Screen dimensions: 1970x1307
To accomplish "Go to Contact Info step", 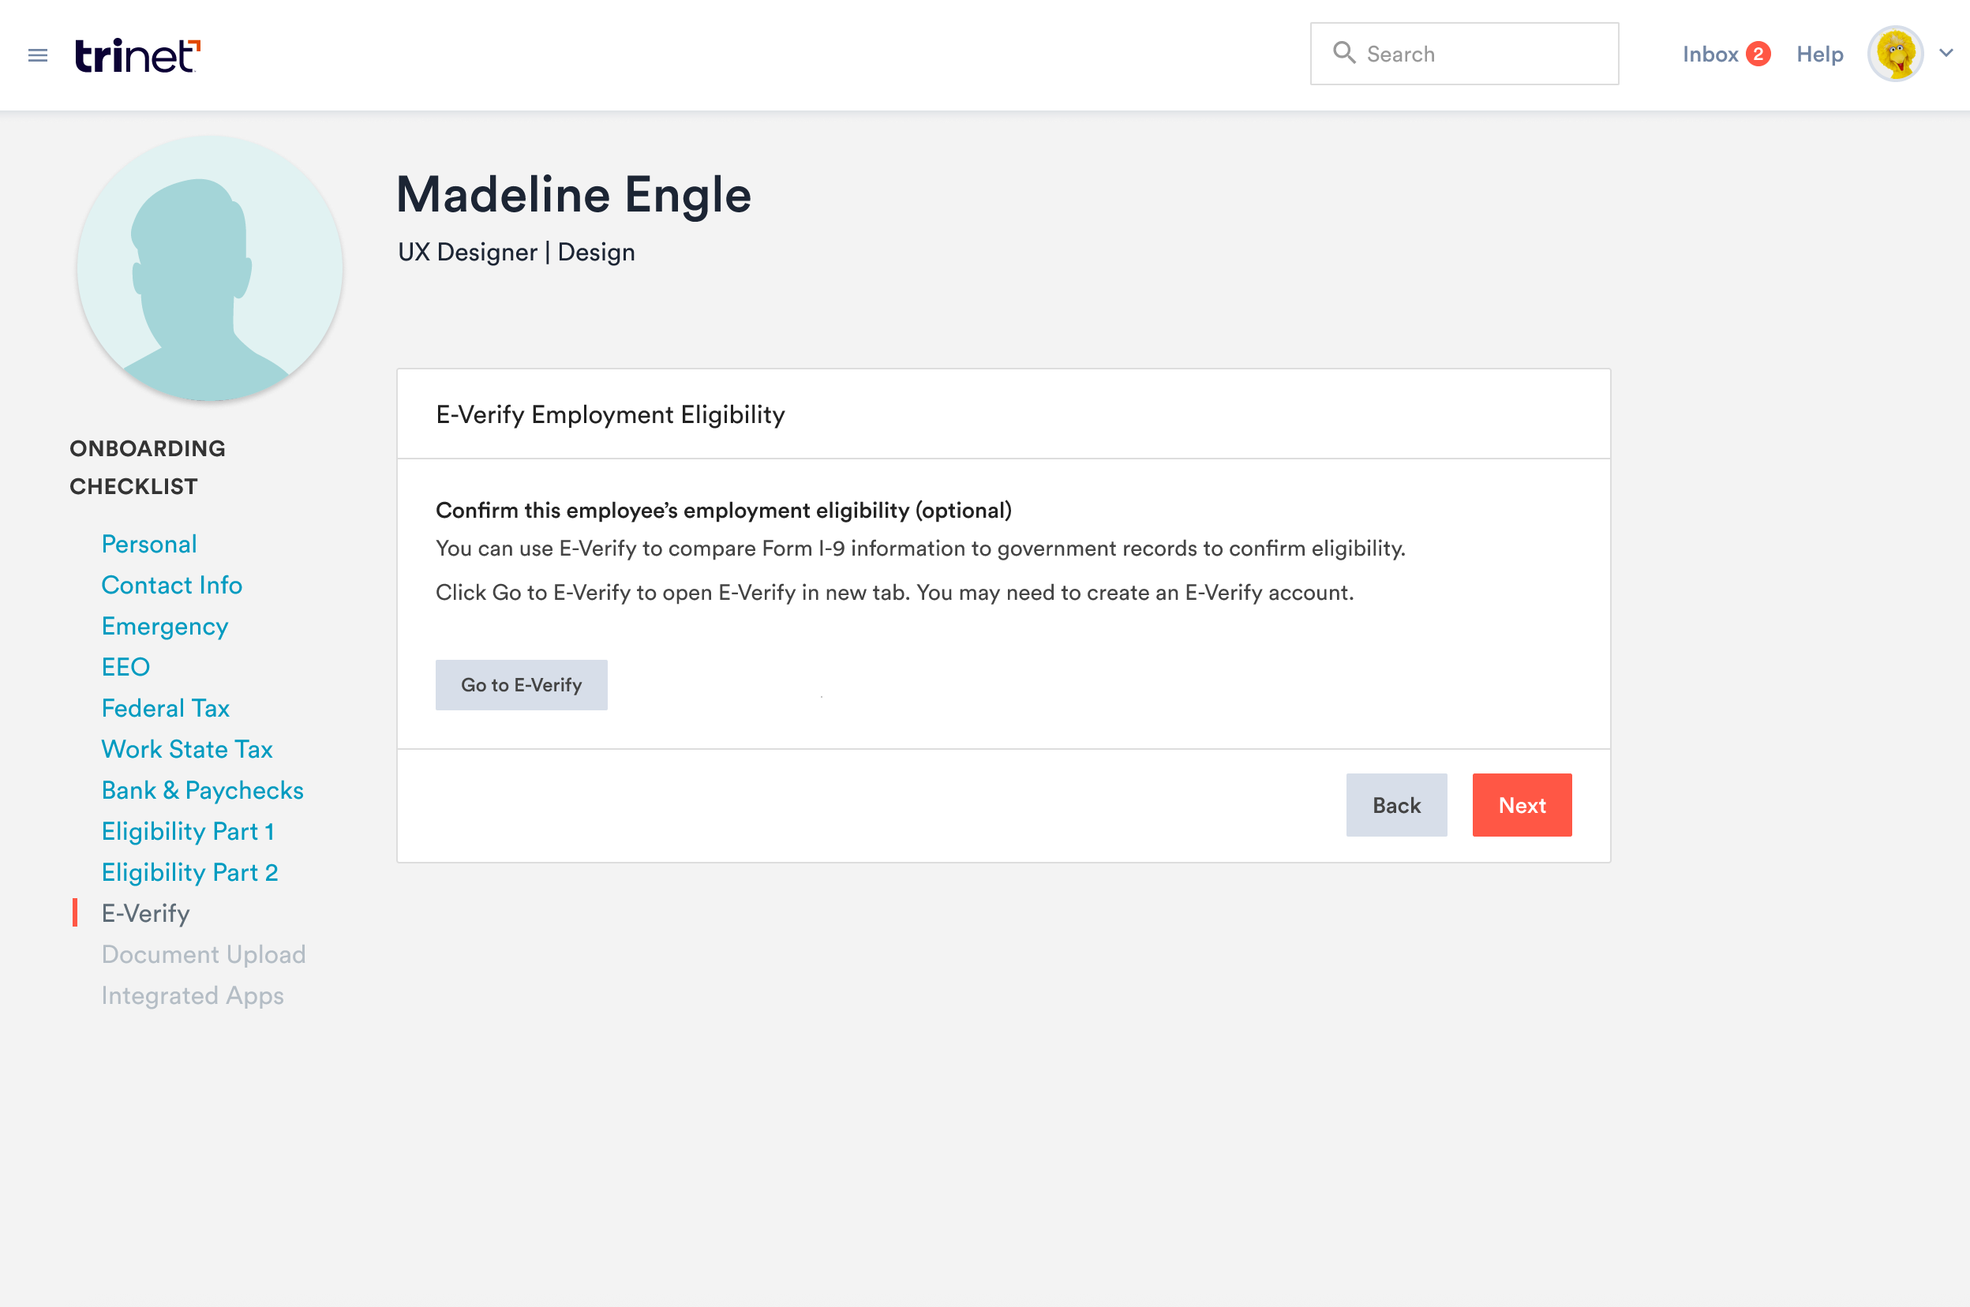I will [172, 585].
